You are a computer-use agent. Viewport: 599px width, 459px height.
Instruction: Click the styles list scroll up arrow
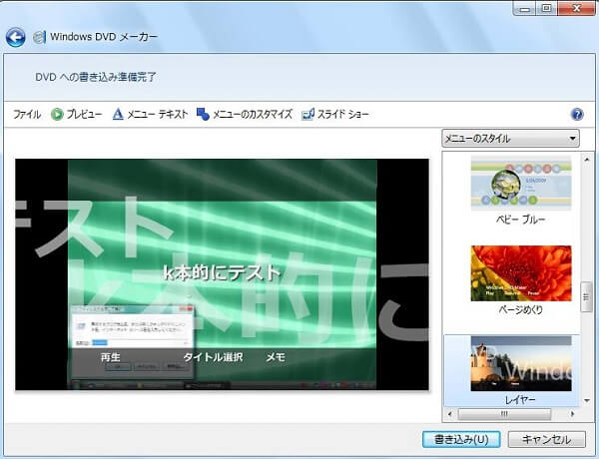[x=587, y=160]
